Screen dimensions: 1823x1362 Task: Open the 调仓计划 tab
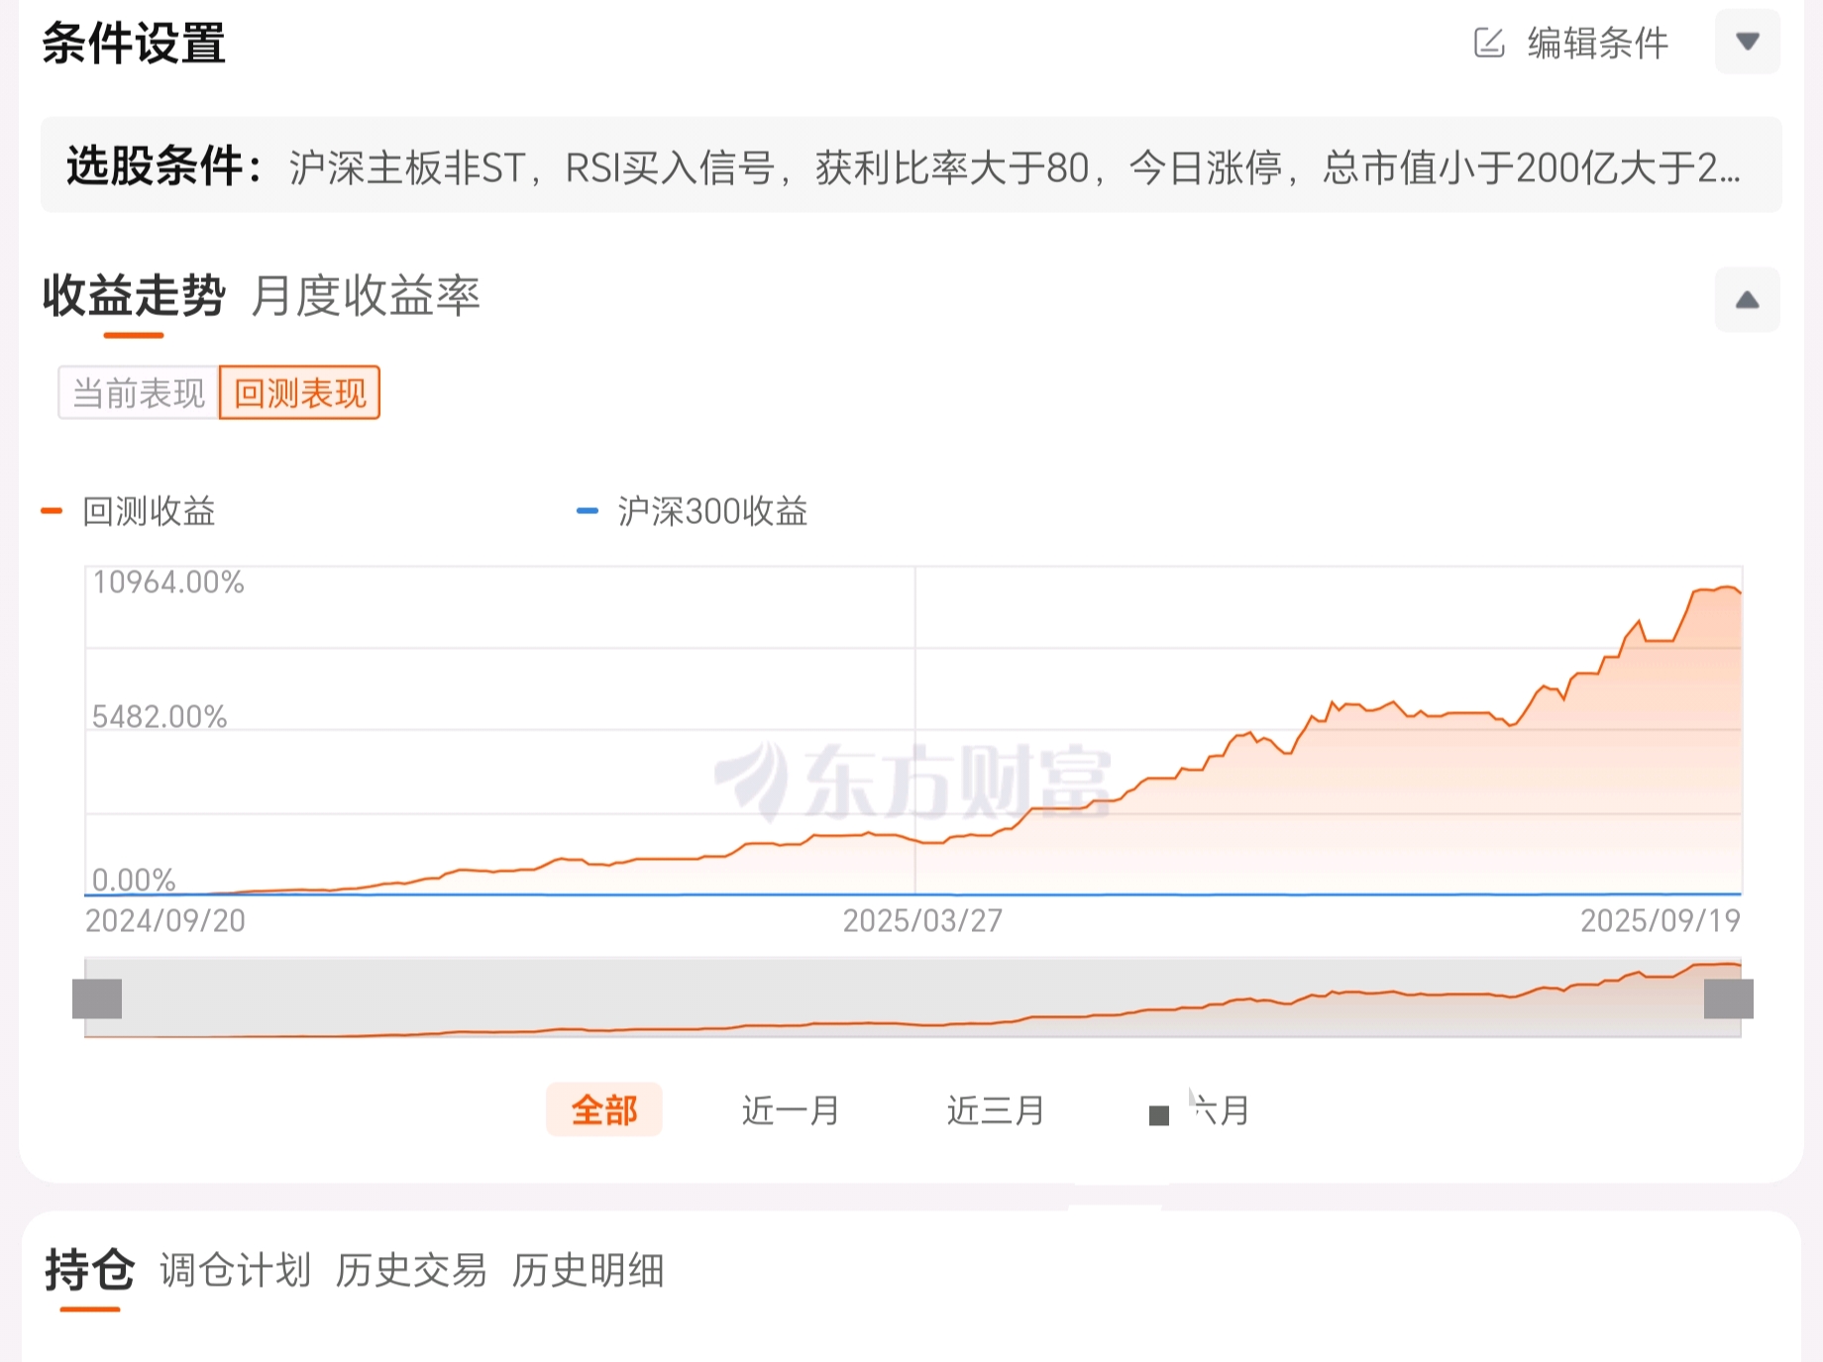pyautogui.click(x=236, y=1271)
